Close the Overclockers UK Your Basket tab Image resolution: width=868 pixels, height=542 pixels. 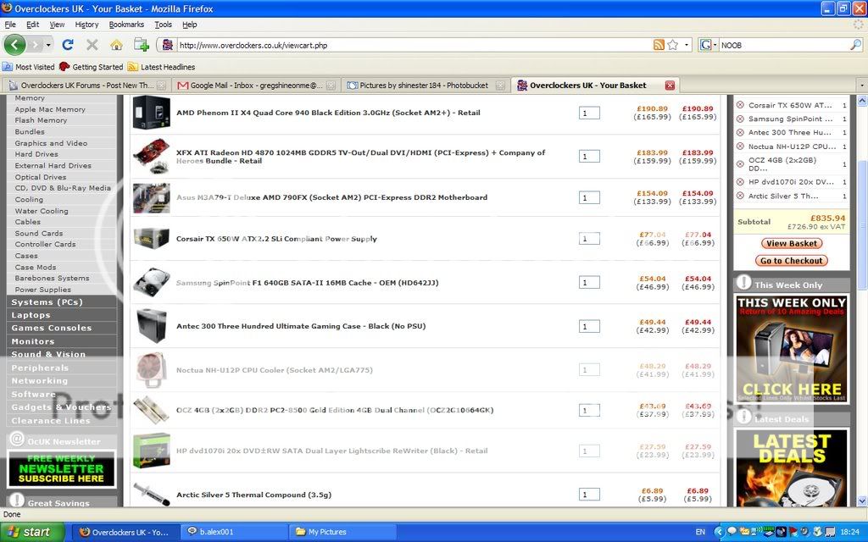coord(670,86)
